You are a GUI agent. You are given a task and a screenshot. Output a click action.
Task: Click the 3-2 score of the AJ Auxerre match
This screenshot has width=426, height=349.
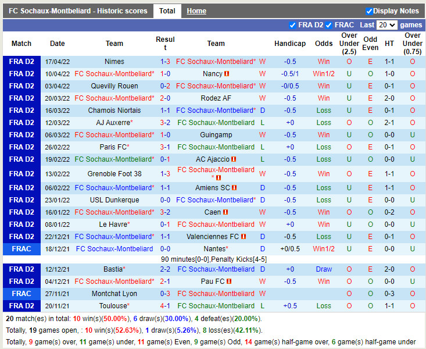point(165,123)
